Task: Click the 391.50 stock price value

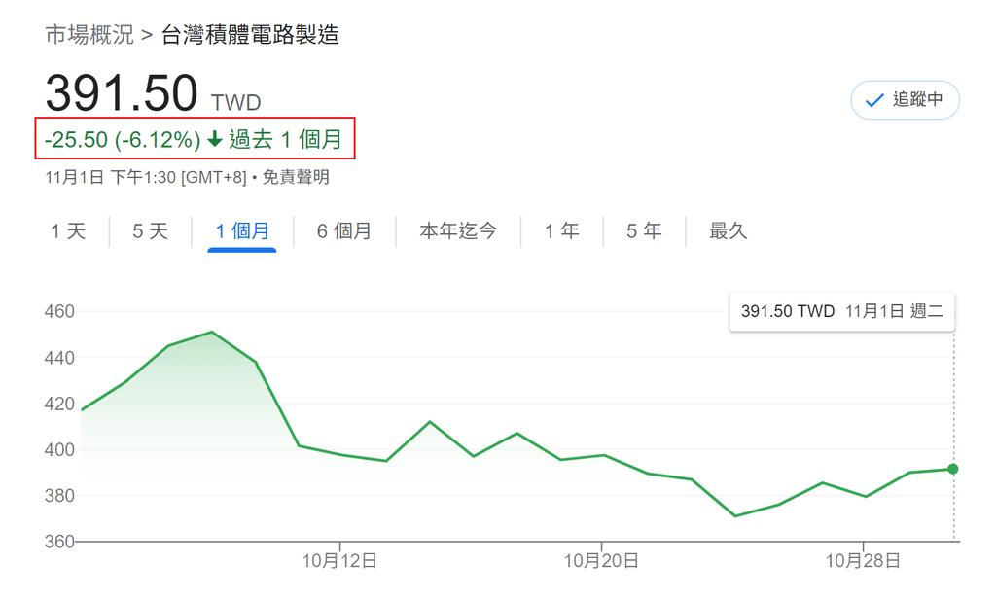Action: coord(122,93)
